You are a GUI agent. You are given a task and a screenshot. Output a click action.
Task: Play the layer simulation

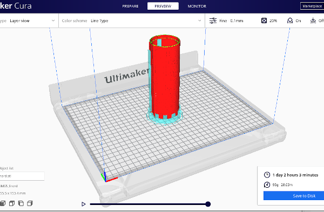point(84,204)
